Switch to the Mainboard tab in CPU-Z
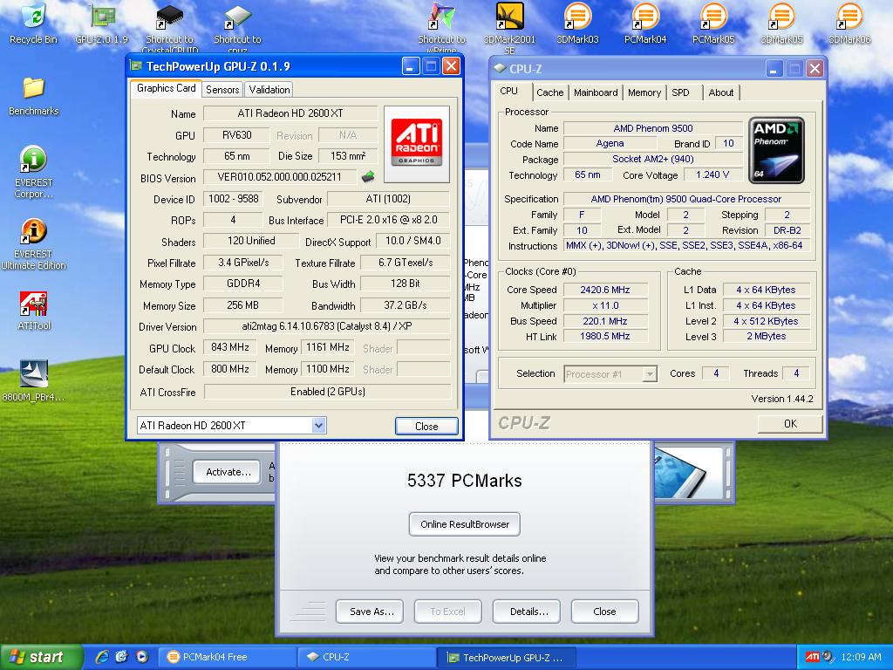Viewport: 893px width, 670px height. coord(596,92)
